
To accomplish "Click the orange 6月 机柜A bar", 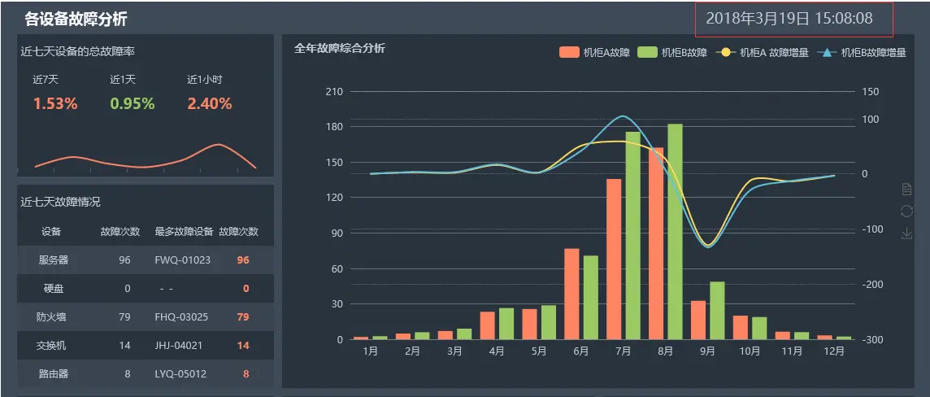I will [x=571, y=294].
